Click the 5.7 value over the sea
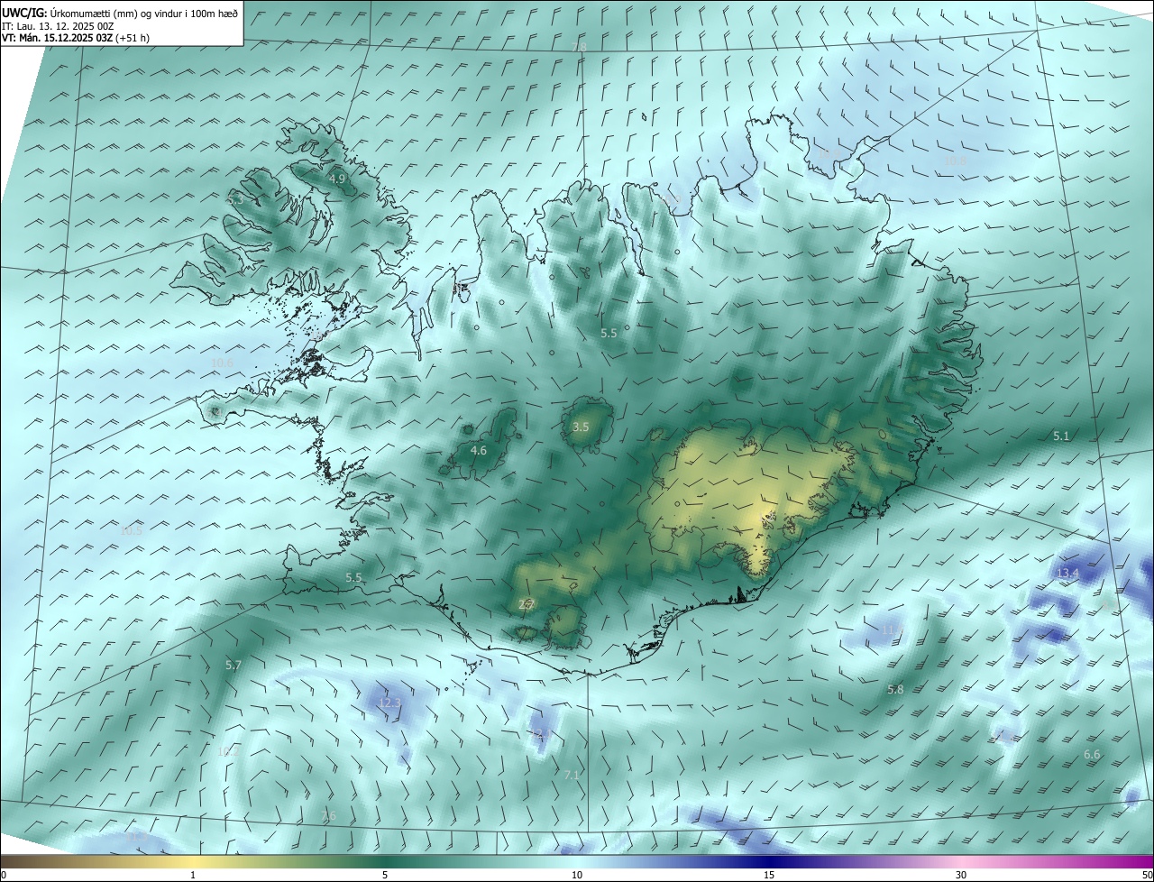Screen dimensions: 1154x882 pyautogui.click(x=234, y=665)
